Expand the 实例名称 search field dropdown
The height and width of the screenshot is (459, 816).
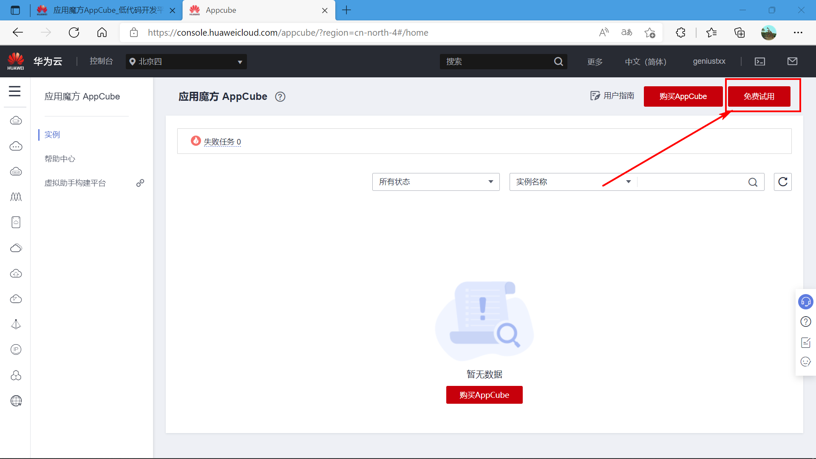pos(573,182)
